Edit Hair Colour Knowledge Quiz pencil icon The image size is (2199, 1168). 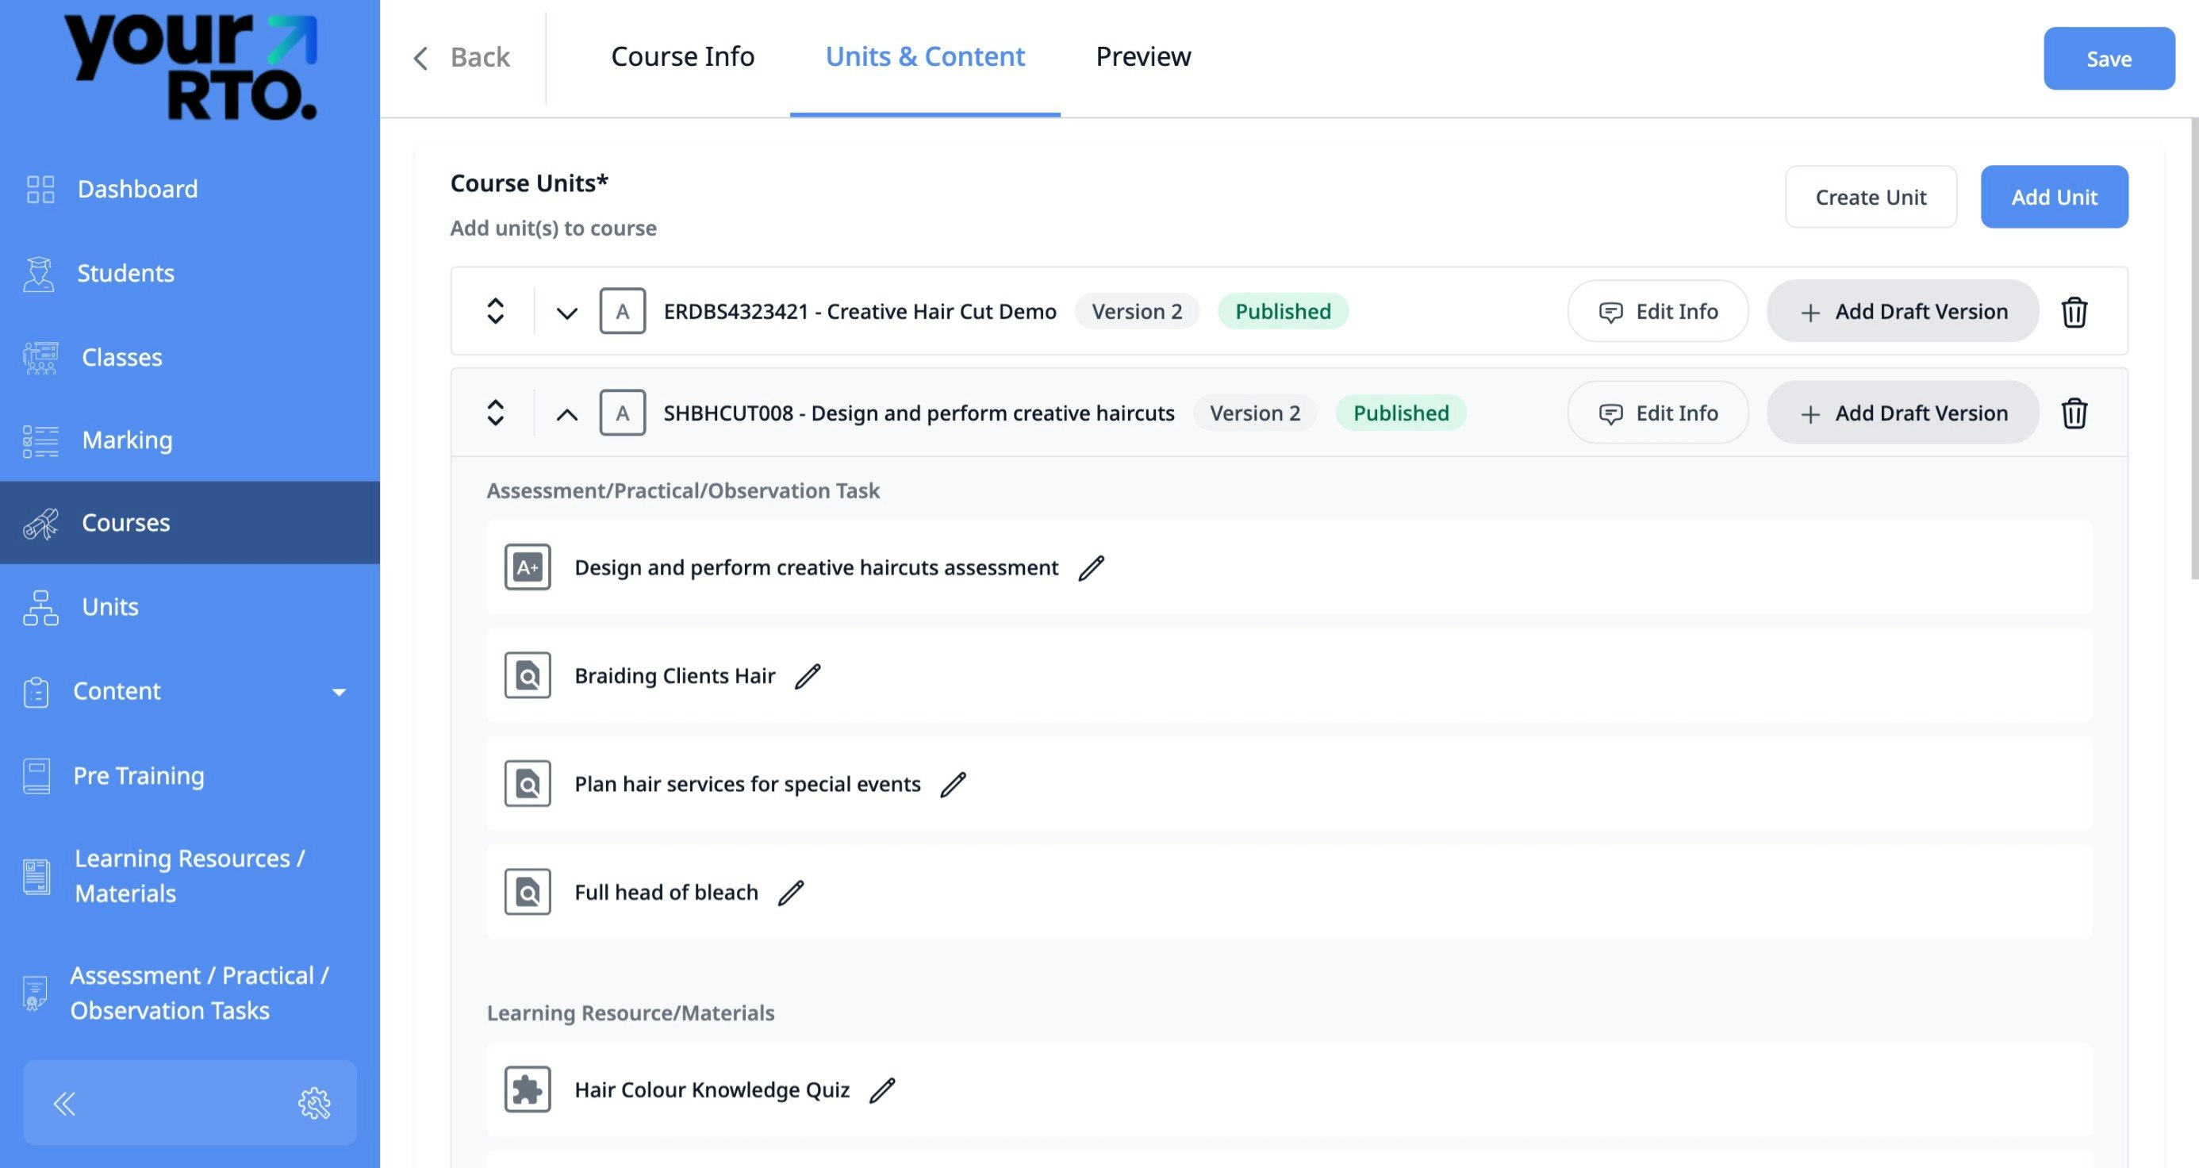[x=882, y=1090]
